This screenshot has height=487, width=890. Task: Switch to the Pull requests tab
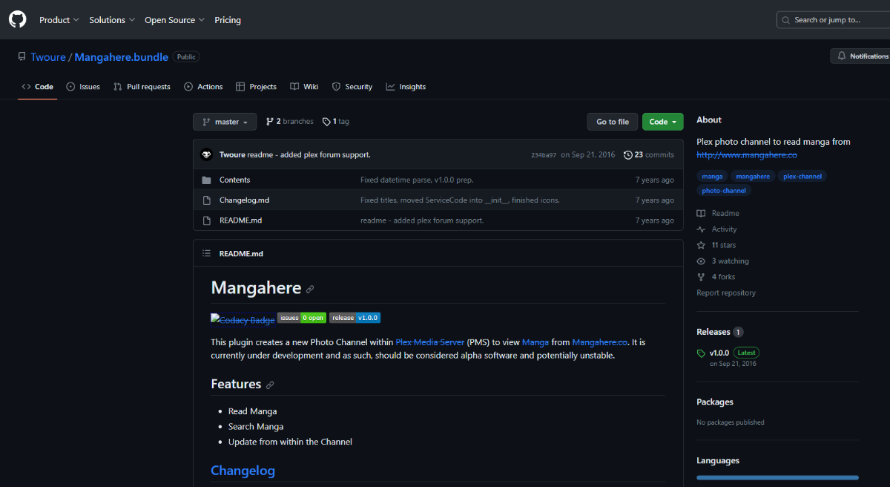tap(142, 87)
